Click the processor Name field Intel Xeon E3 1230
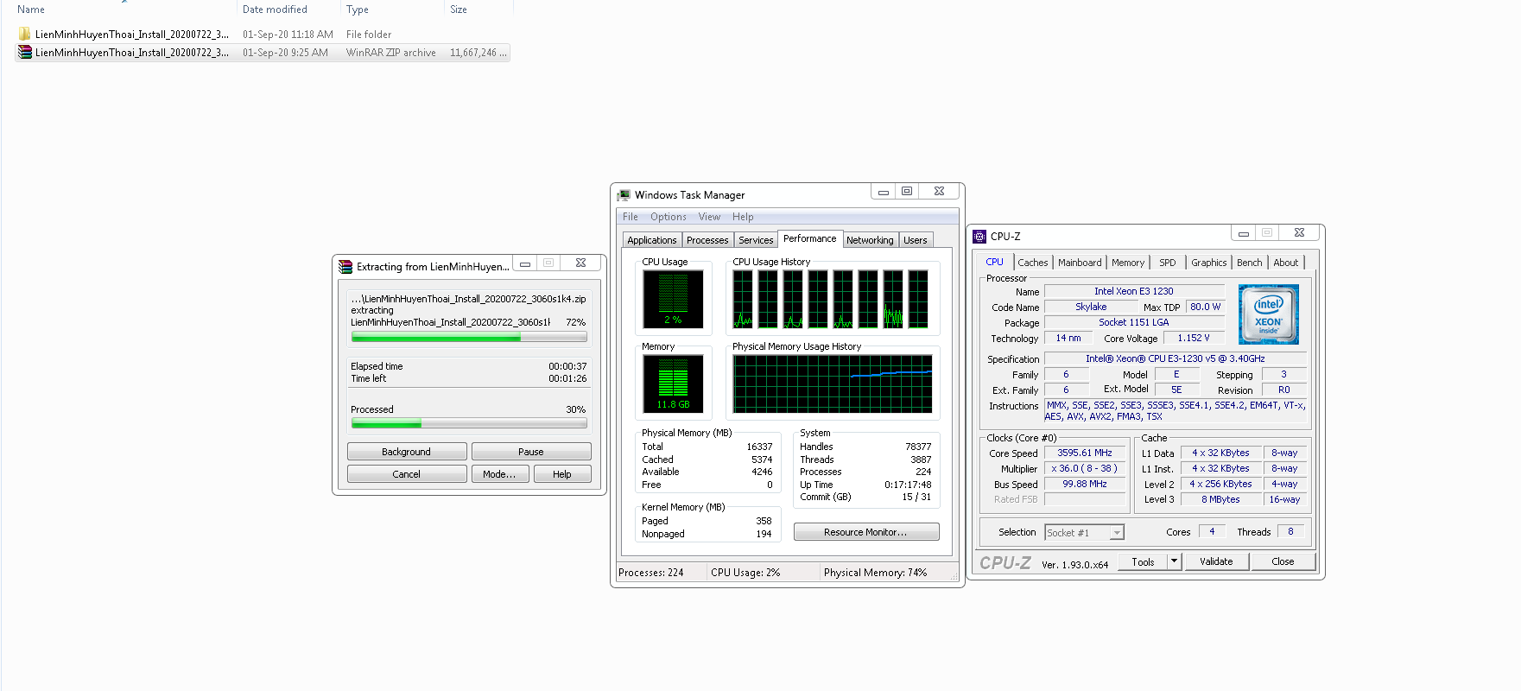 pos(1134,291)
